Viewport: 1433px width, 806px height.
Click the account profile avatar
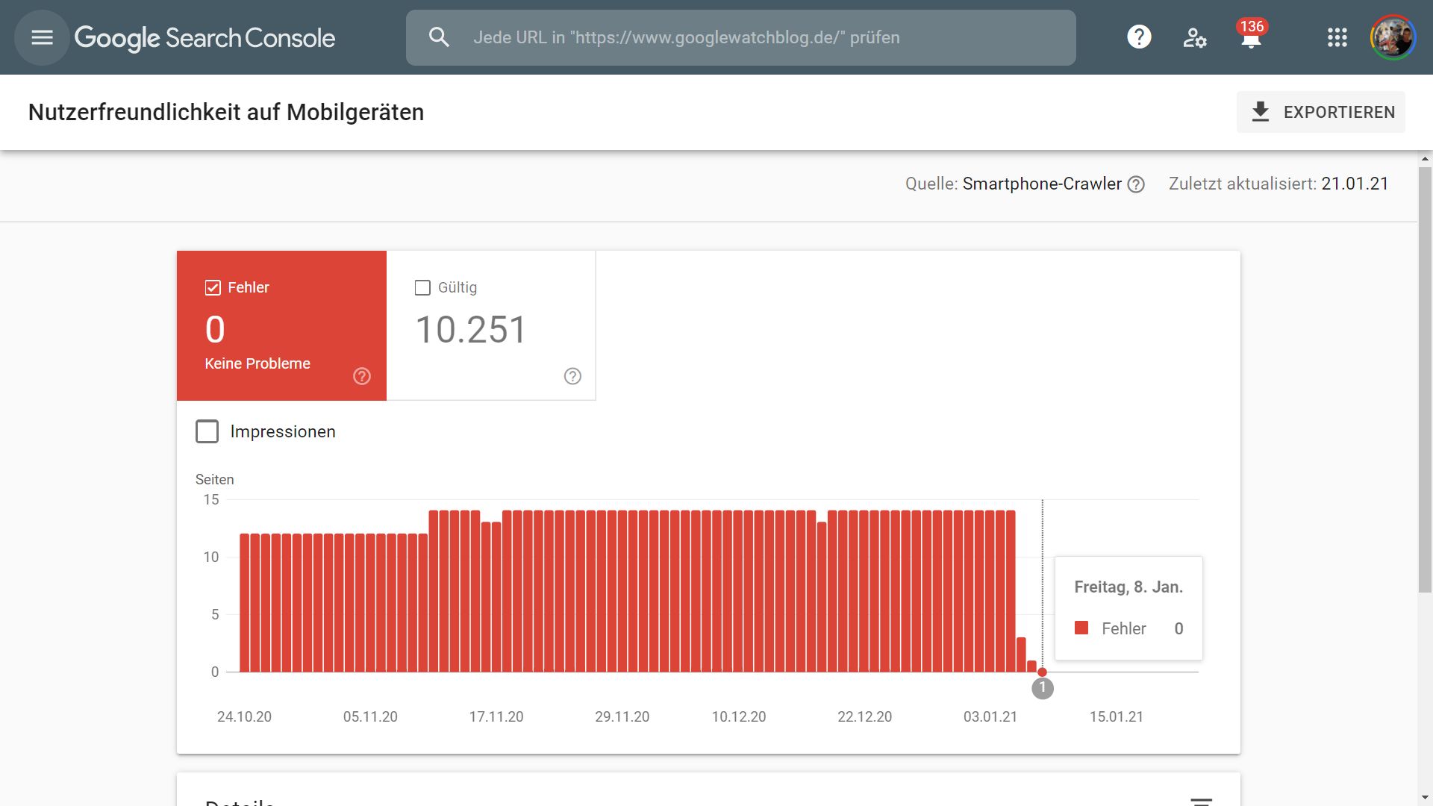1393,37
